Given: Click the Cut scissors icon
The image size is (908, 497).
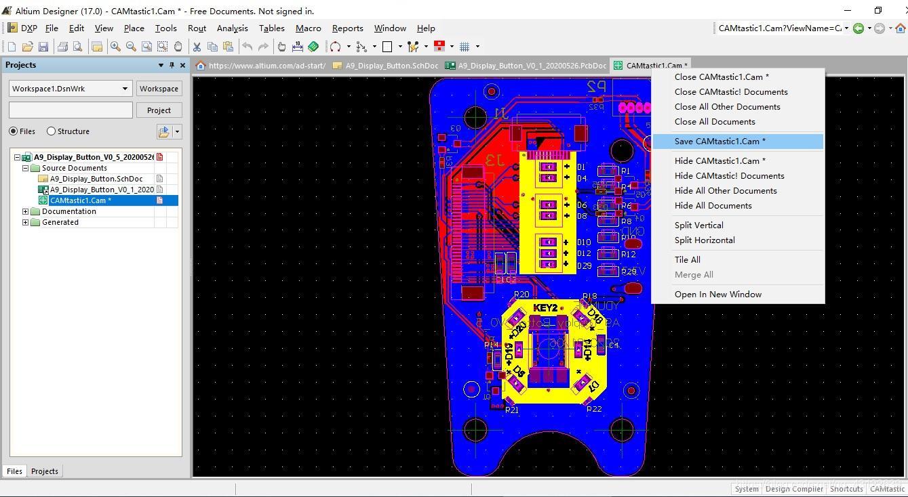Looking at the screenshot, I should (x=197, y=47).
